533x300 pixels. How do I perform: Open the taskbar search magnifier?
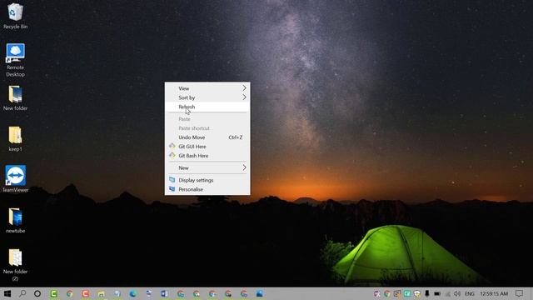[22, 293]
